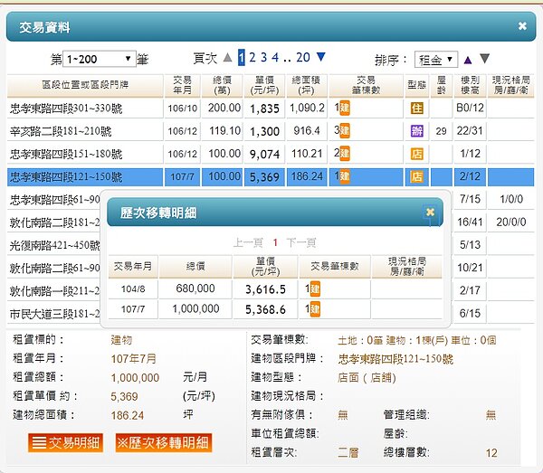This screenshot has height=473, width=543.
Task: Click 186.24 building area value in details
Action: pyautogui.click(x=127, y=415)
